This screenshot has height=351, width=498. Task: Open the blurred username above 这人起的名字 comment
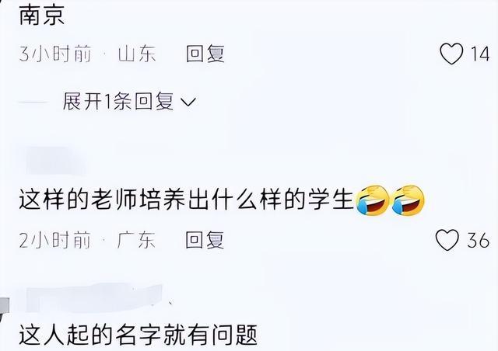coord(94,298)
